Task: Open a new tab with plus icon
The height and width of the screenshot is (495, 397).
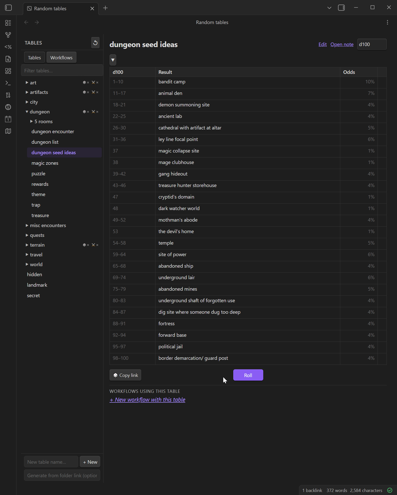Action: tap(105, 8)
